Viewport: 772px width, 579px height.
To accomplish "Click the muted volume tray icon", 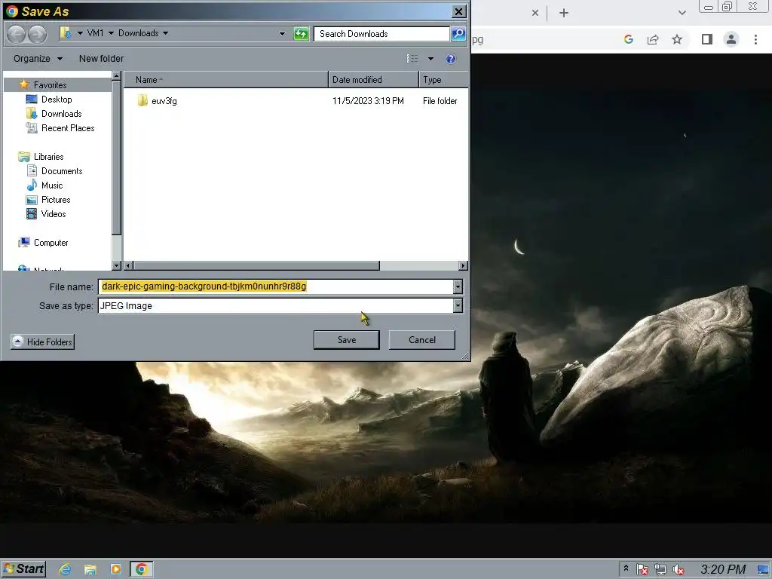I will coord(679,570).
